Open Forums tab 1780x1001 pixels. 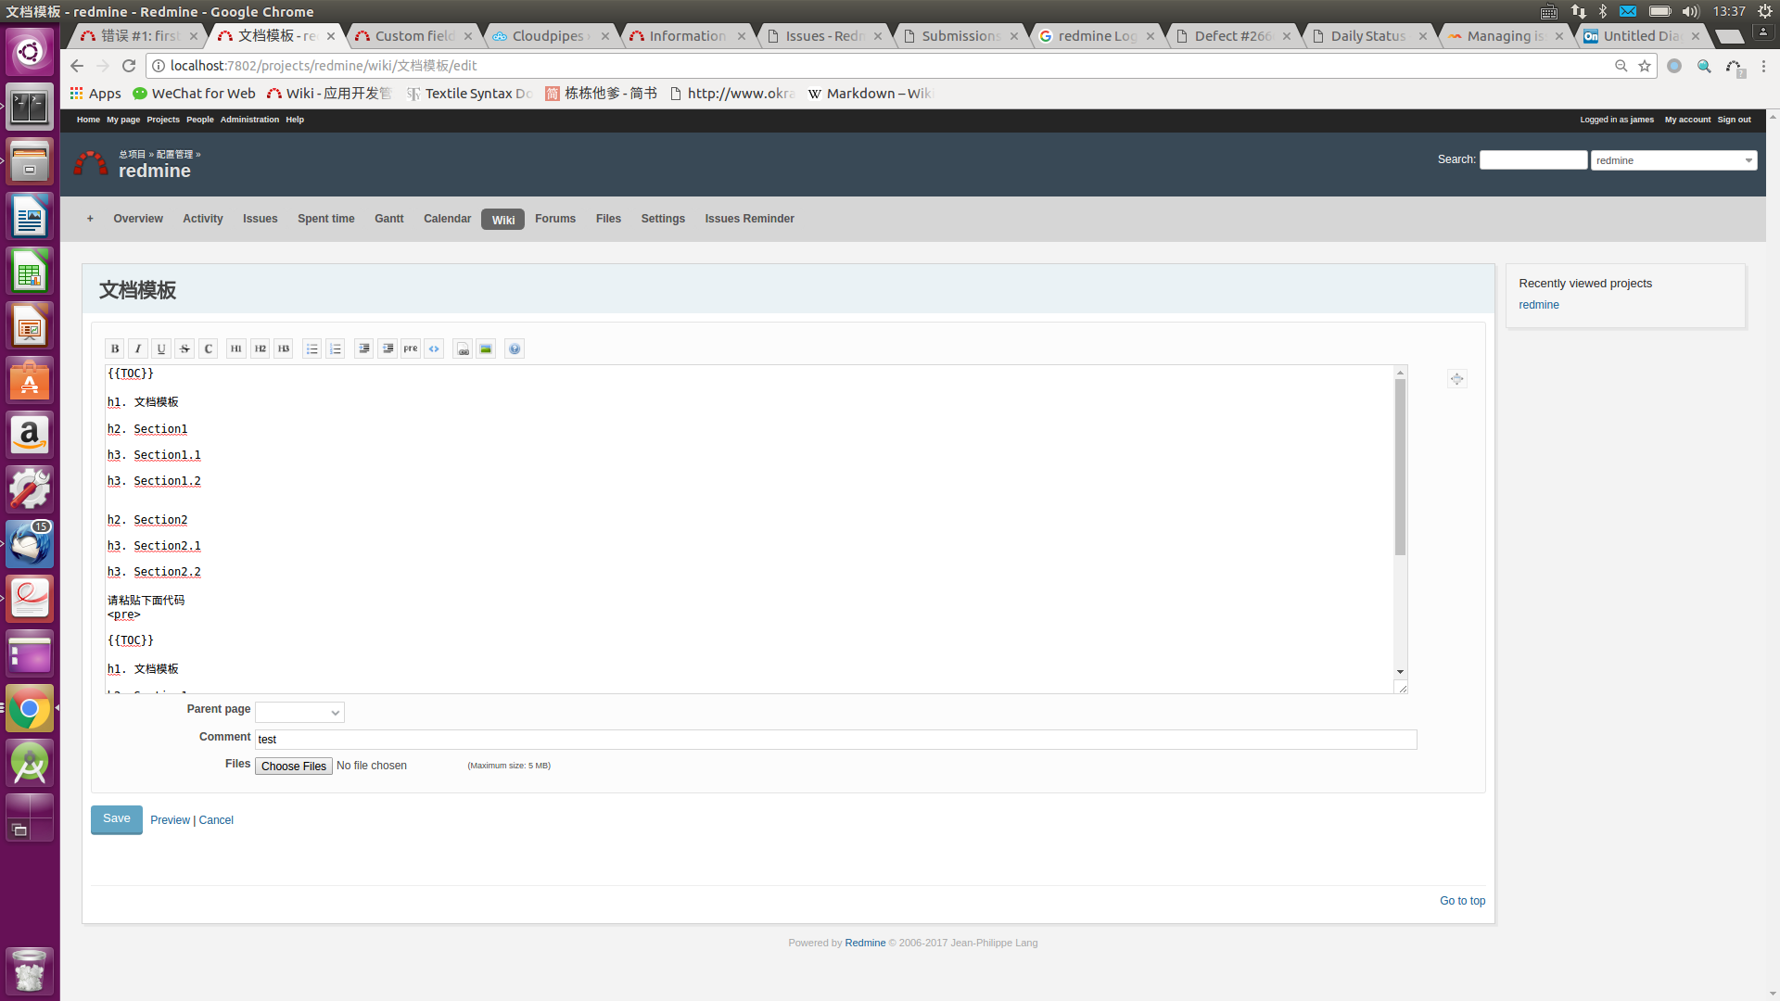pos(555,219)
